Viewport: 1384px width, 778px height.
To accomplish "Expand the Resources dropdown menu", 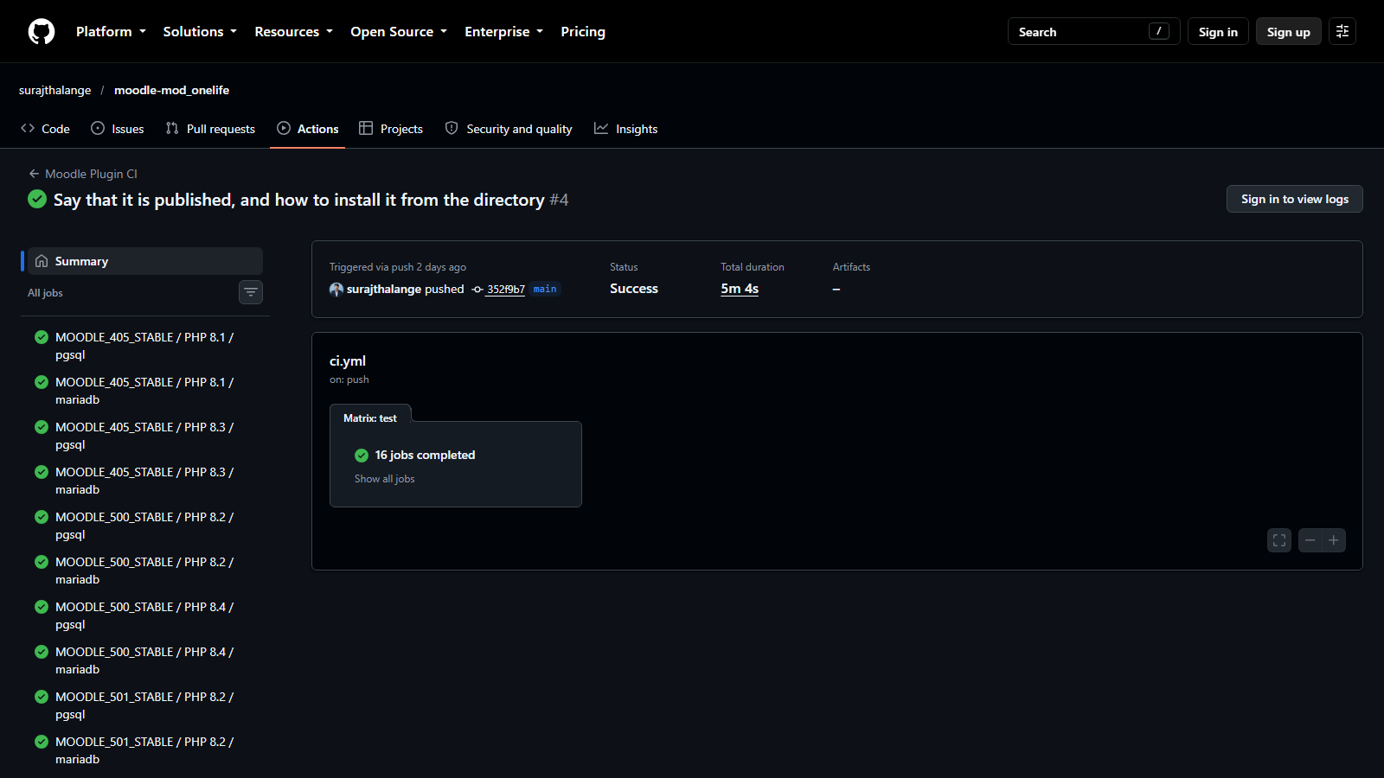I will click(293, 32).
